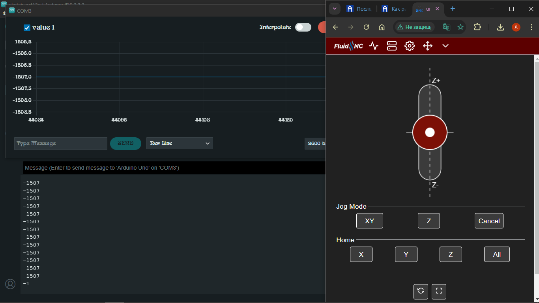Screen dimensions: 539x303
Task: Click the Type Message input field
Action: pyautogui.click(x=61, y=144)
